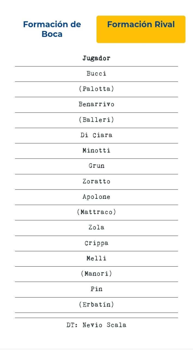Select the Grun row

point(96,166)
